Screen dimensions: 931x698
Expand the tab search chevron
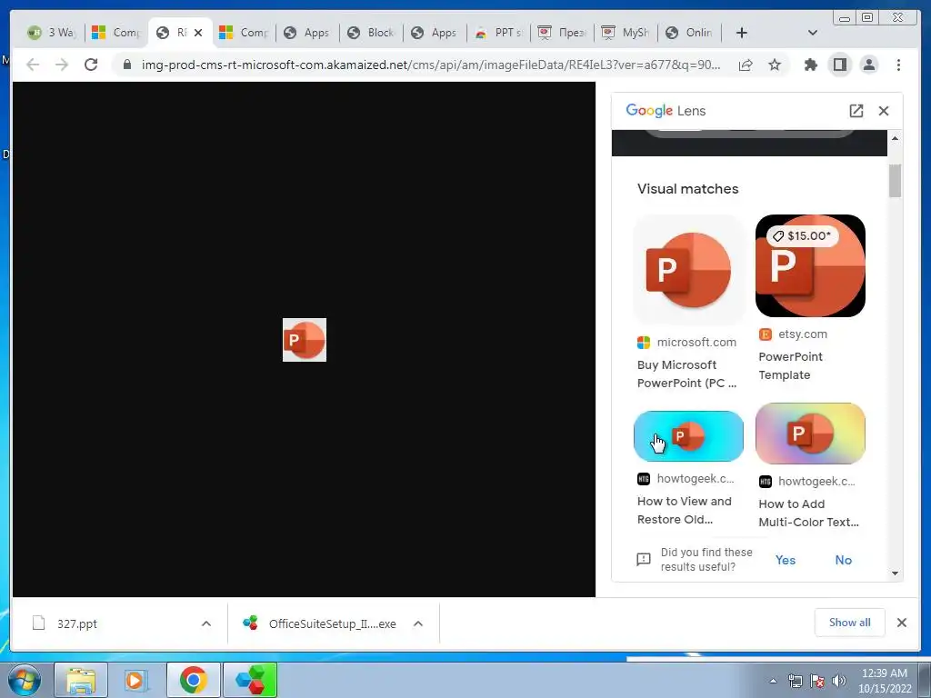(x=812, y=33)
